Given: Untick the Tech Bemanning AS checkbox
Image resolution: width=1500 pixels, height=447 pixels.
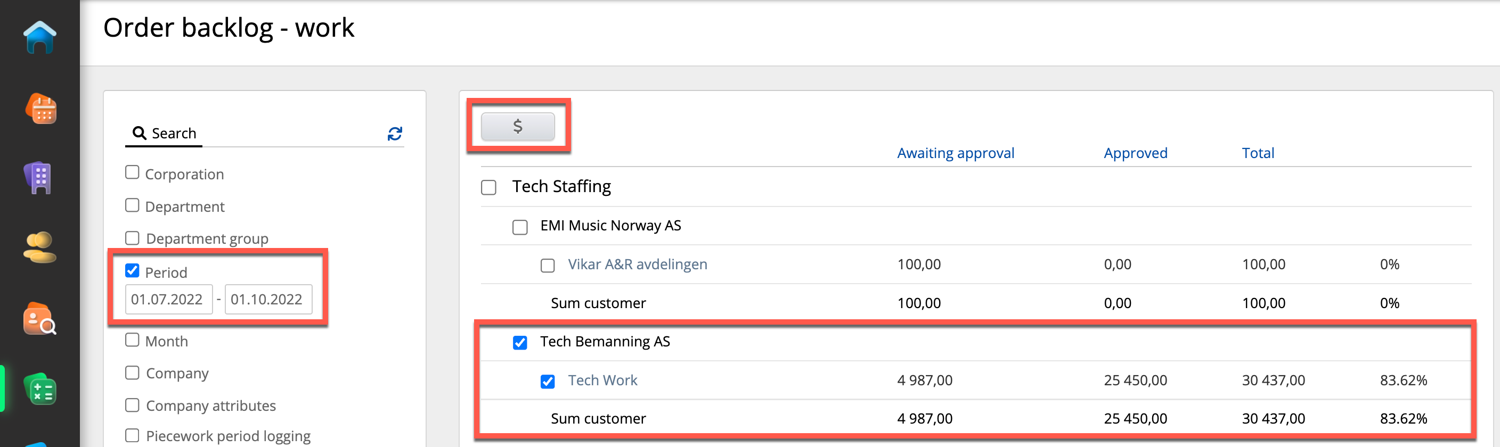Looking at the screenshot, I should pos(519,342).
